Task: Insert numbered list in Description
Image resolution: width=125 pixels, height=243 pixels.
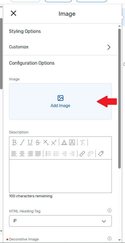Action: point(56,154)
